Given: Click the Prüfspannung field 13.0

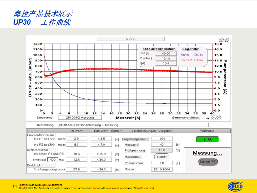Looking at the screenshot, I should tap(162, 150).
